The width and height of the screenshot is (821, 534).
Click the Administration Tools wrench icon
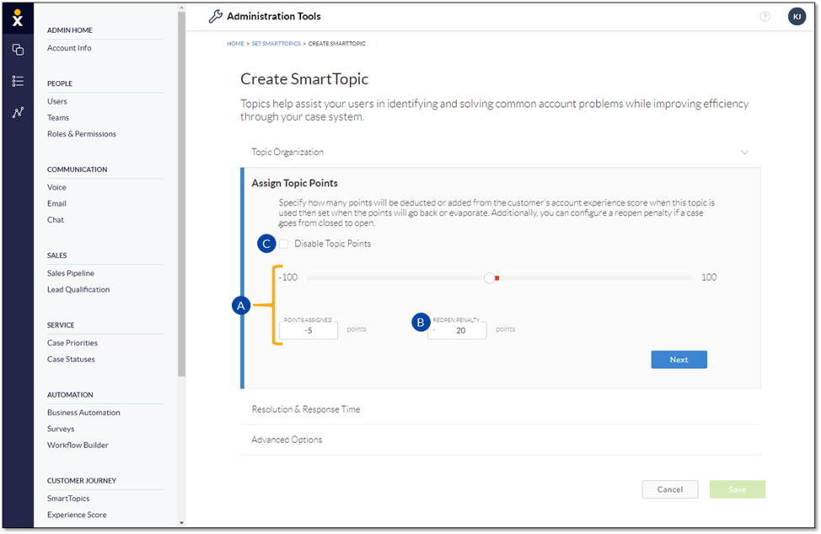215,16
